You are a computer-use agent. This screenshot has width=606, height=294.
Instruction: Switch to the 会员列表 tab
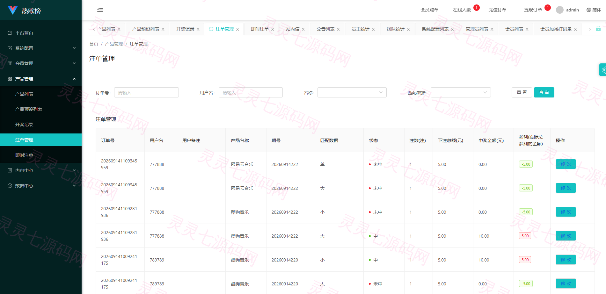click(514, 29)
